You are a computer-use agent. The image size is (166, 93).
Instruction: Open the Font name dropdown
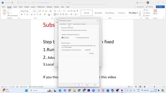tap(33, 11)
